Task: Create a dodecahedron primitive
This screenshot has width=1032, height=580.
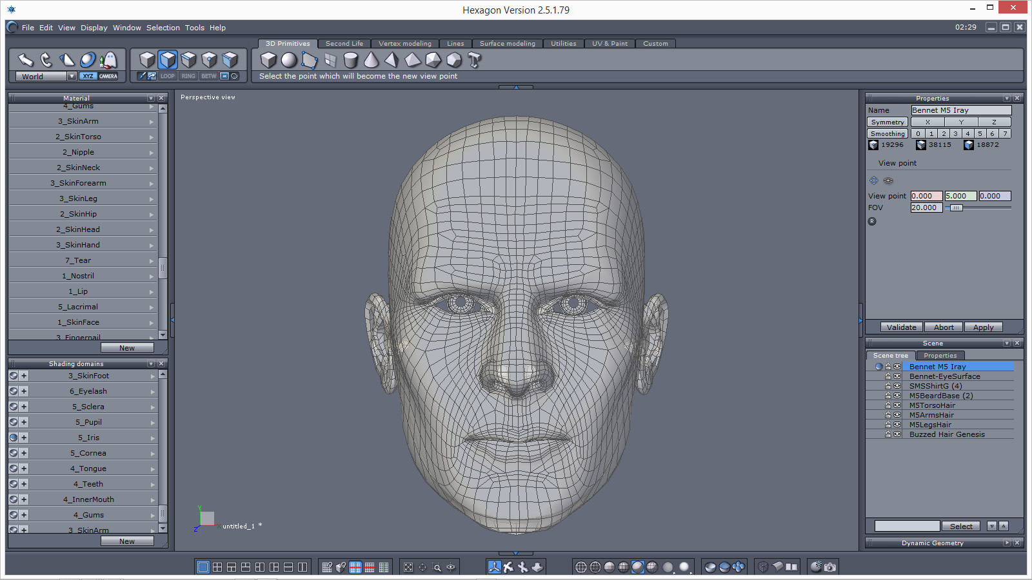Action: pos(454,60)
